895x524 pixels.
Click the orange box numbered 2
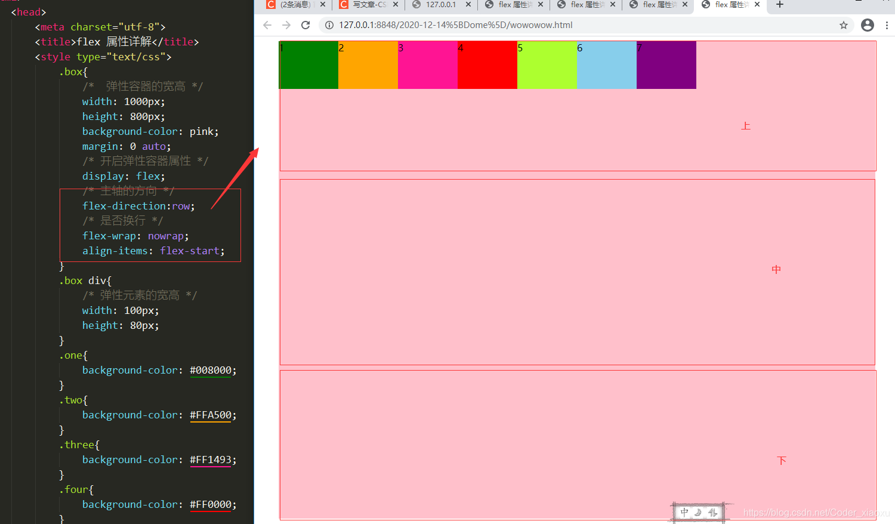click(368, 65)
